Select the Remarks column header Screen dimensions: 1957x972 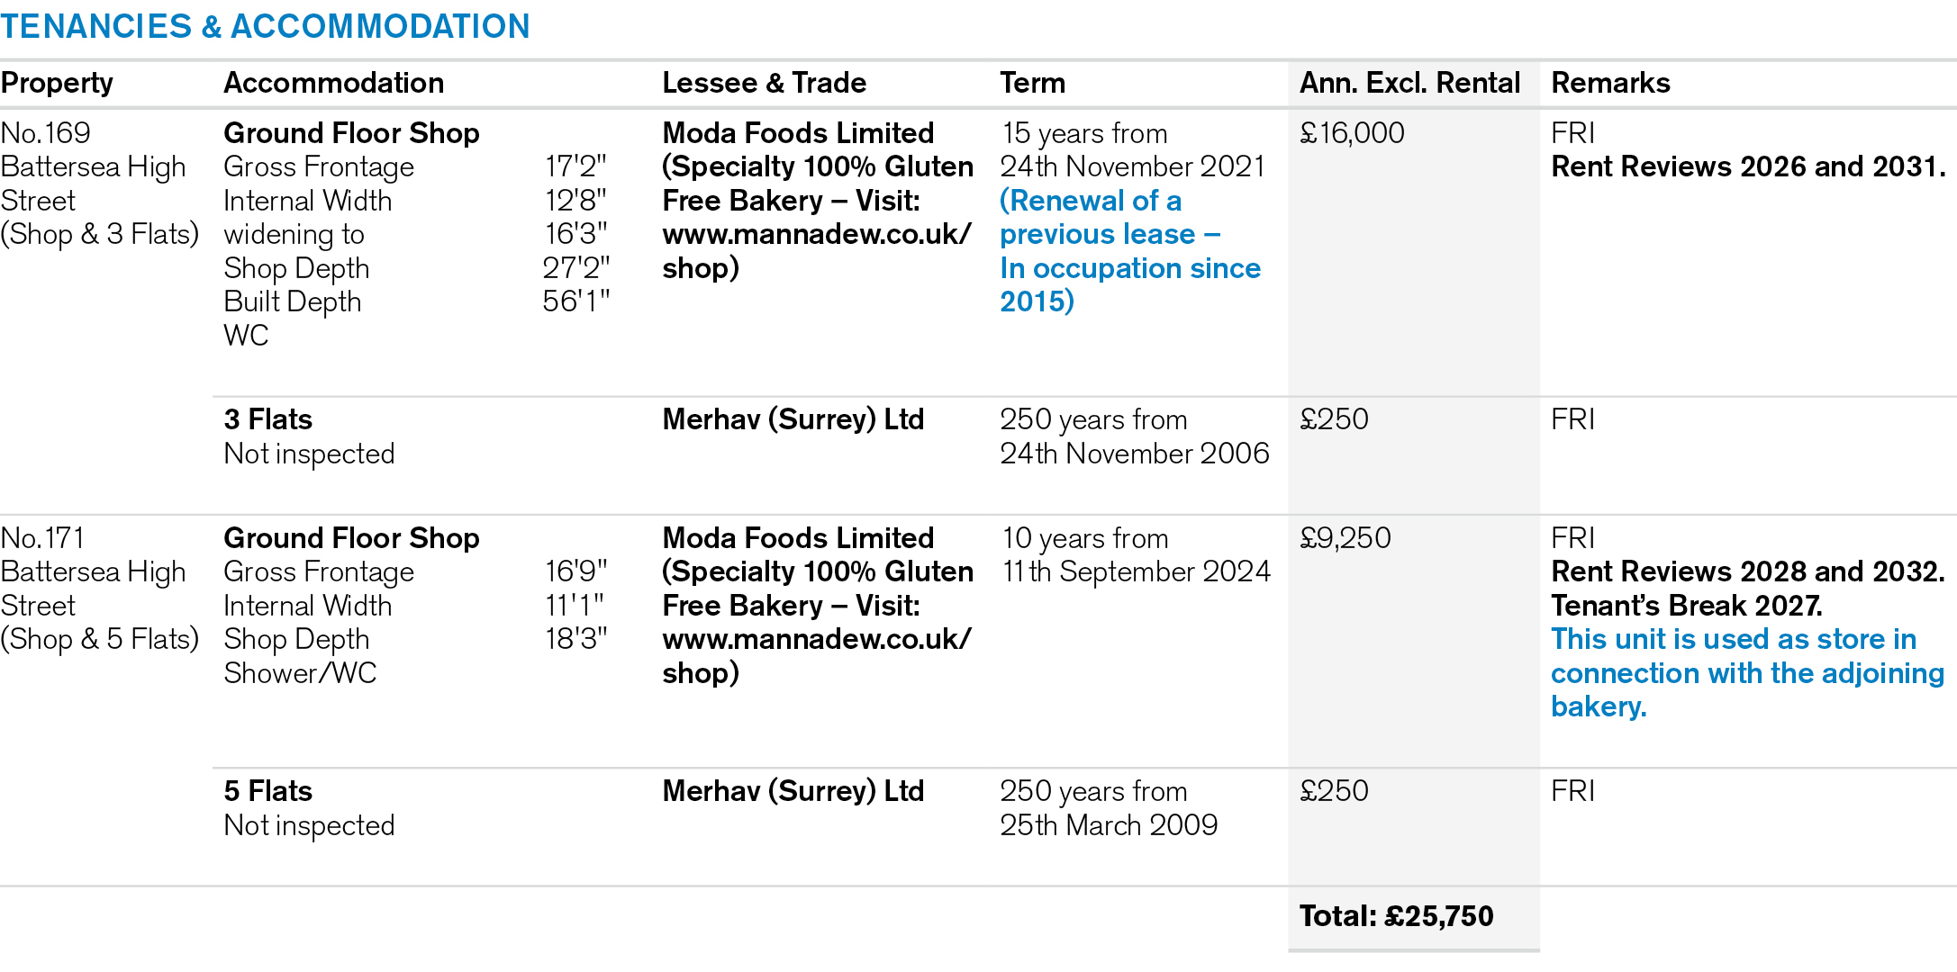pyautogui.click(x=1610, y=83)
